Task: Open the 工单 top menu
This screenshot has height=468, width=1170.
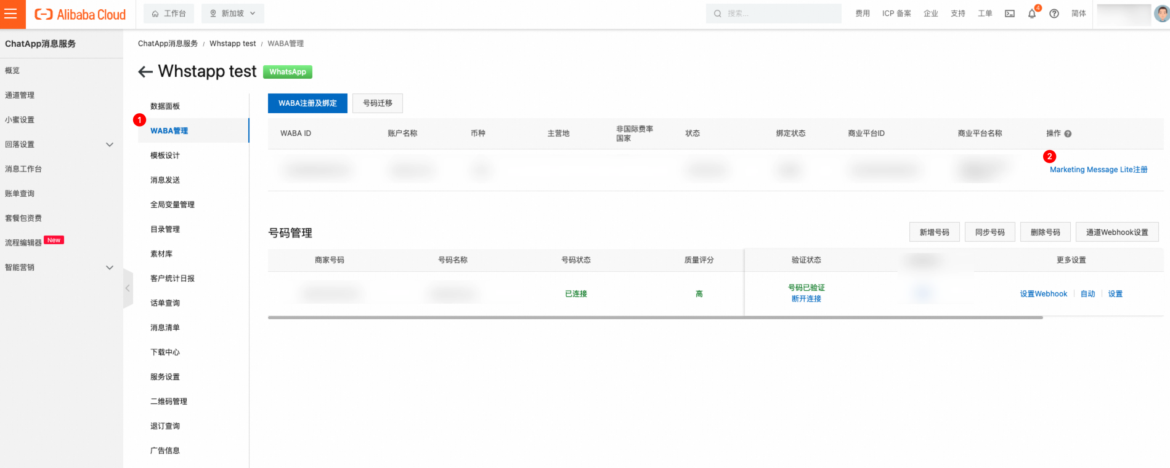Action: (985, 14)
